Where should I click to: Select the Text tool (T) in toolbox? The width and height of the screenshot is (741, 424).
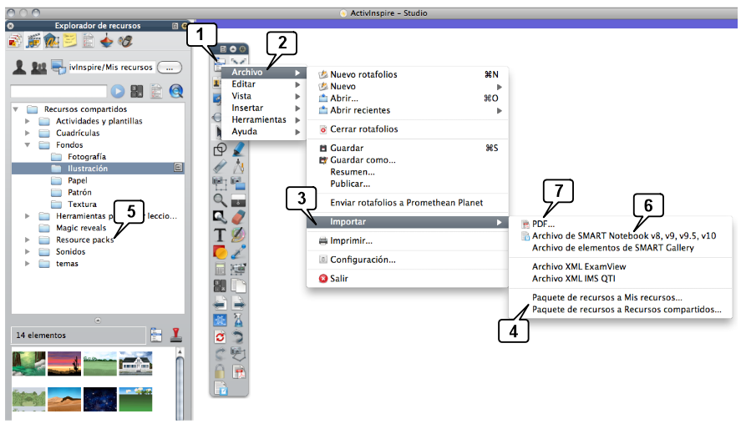[221, 235]
